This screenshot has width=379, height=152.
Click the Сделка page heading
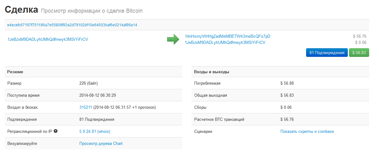[21, 10]
